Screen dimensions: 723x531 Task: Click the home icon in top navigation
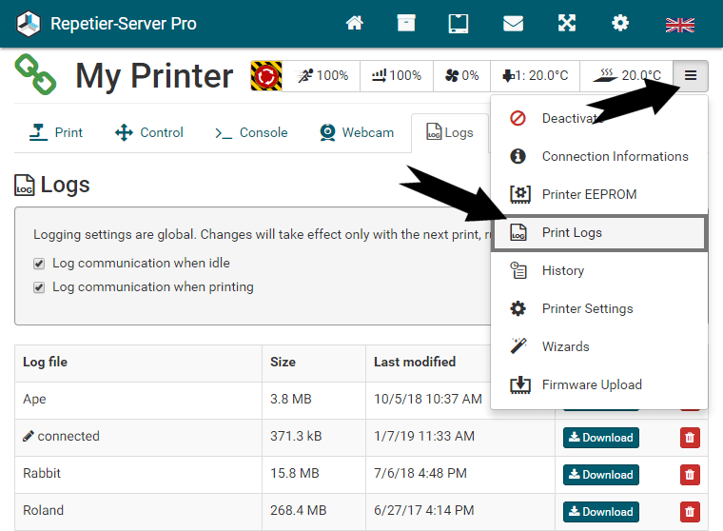[x=355, y=24]
